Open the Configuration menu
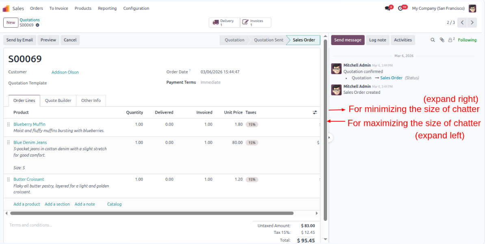This screenshot has width=485, height=244. (x=136, y=9)
